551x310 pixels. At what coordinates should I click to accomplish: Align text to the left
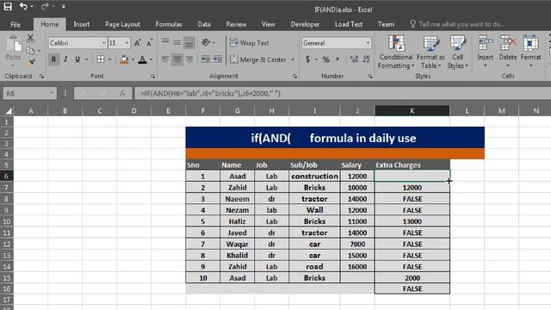[x=165, y=59]
